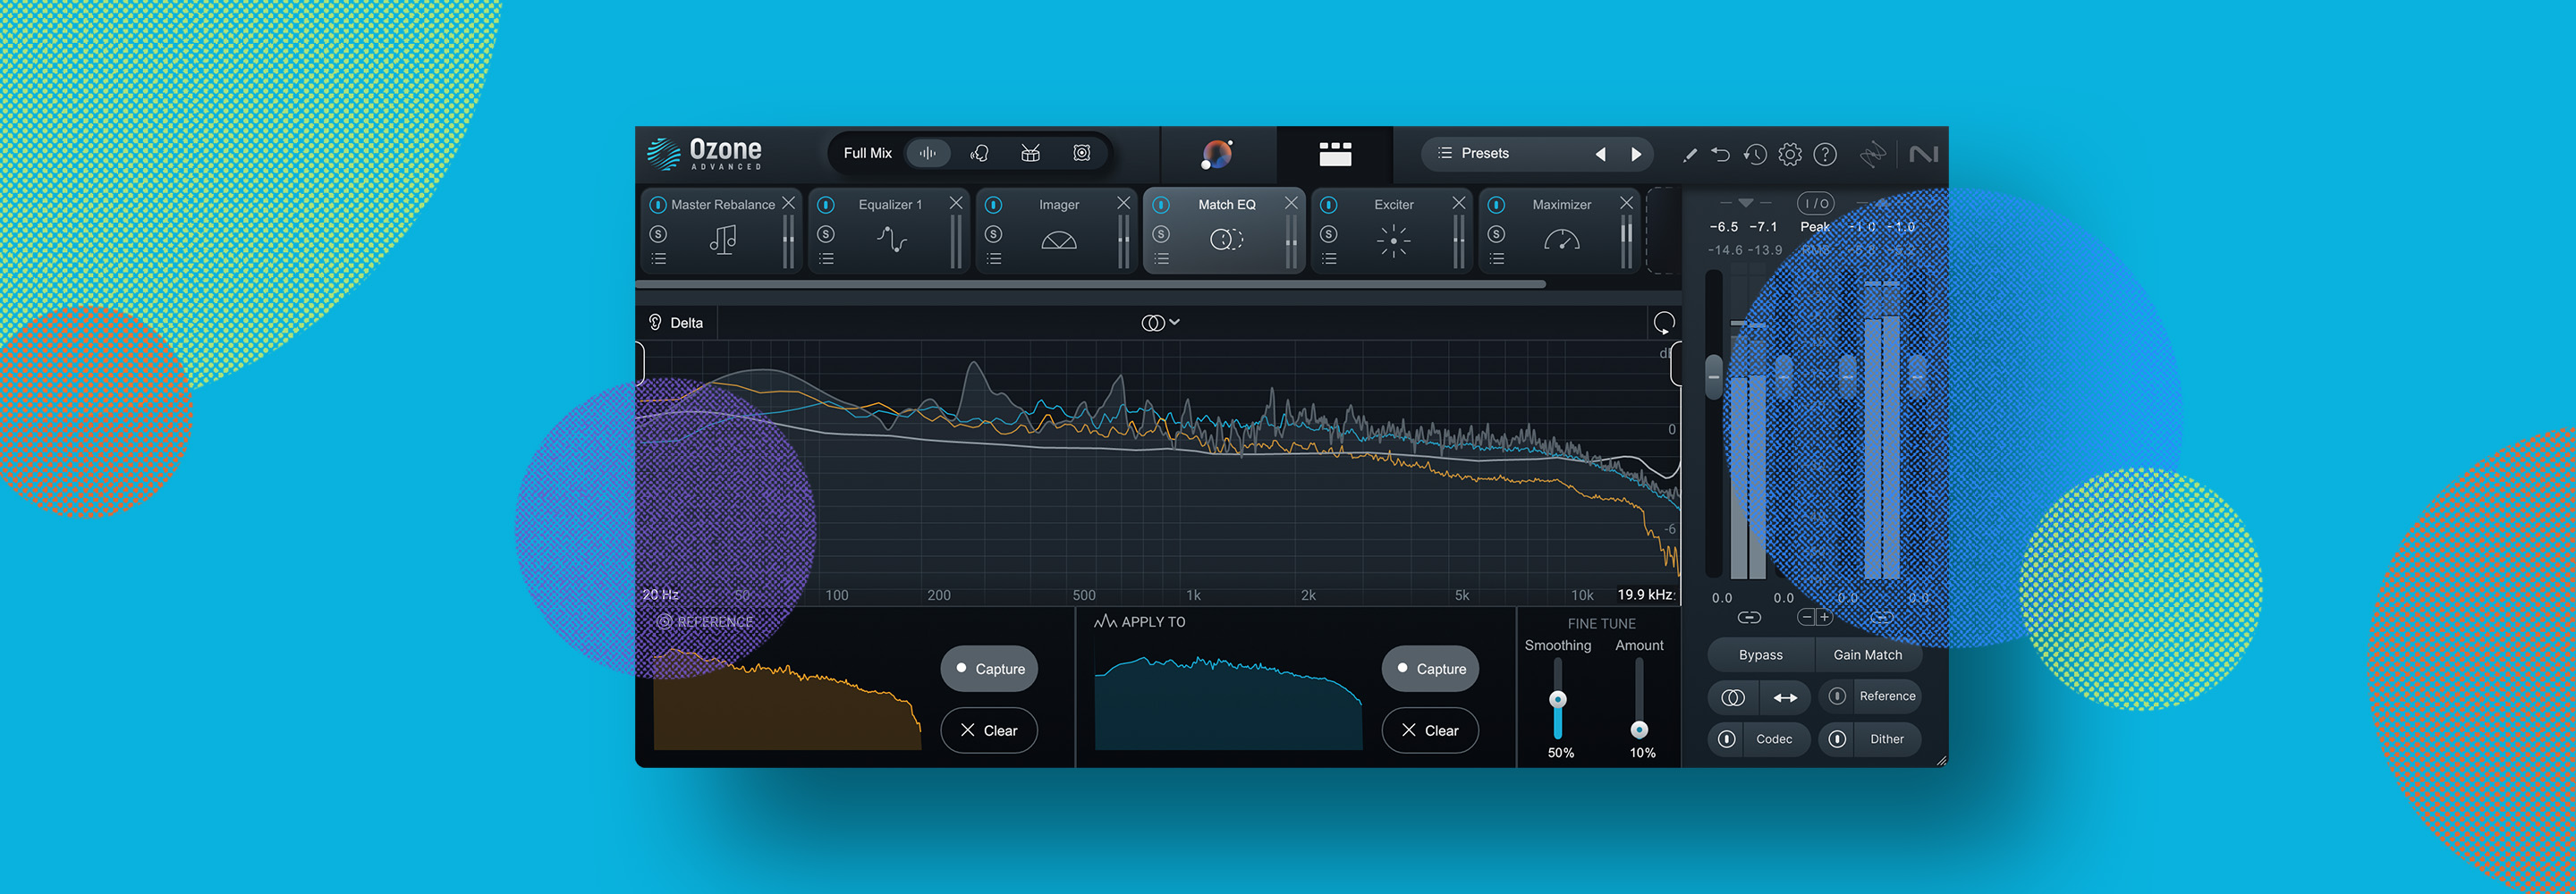Click the pencil edit icon
Image resolution: width=2576 pixels, height=894 pixels.
click(1689, 155)
